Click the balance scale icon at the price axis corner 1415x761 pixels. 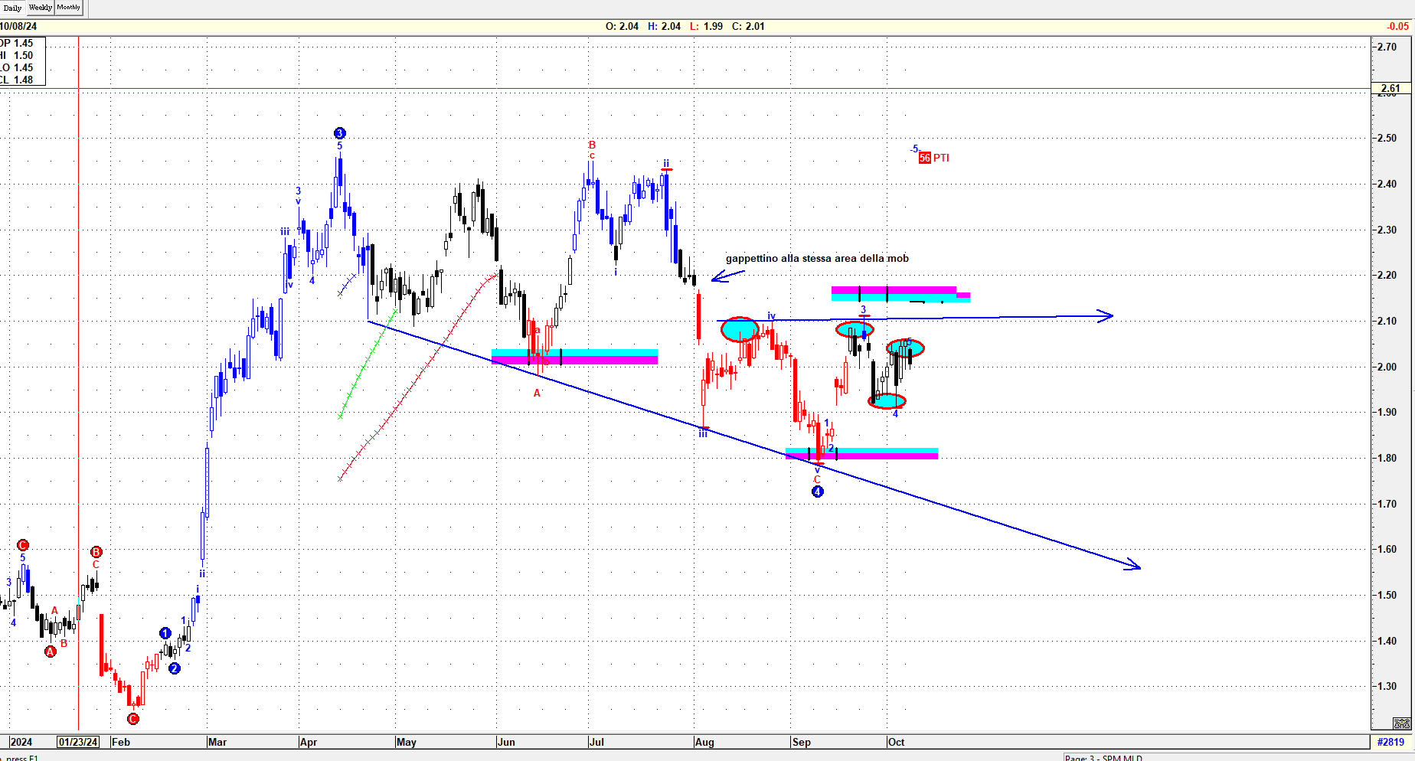[1401, 723]
